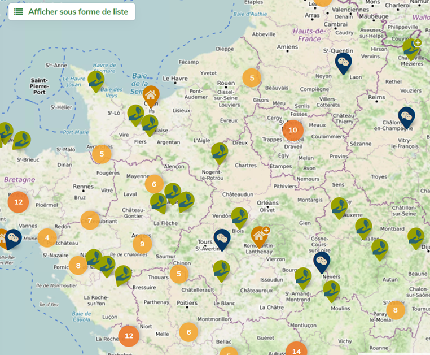Click the green leaf marker north of St-Brieuc
The image size is (430, 355).
tap(22, 140)
